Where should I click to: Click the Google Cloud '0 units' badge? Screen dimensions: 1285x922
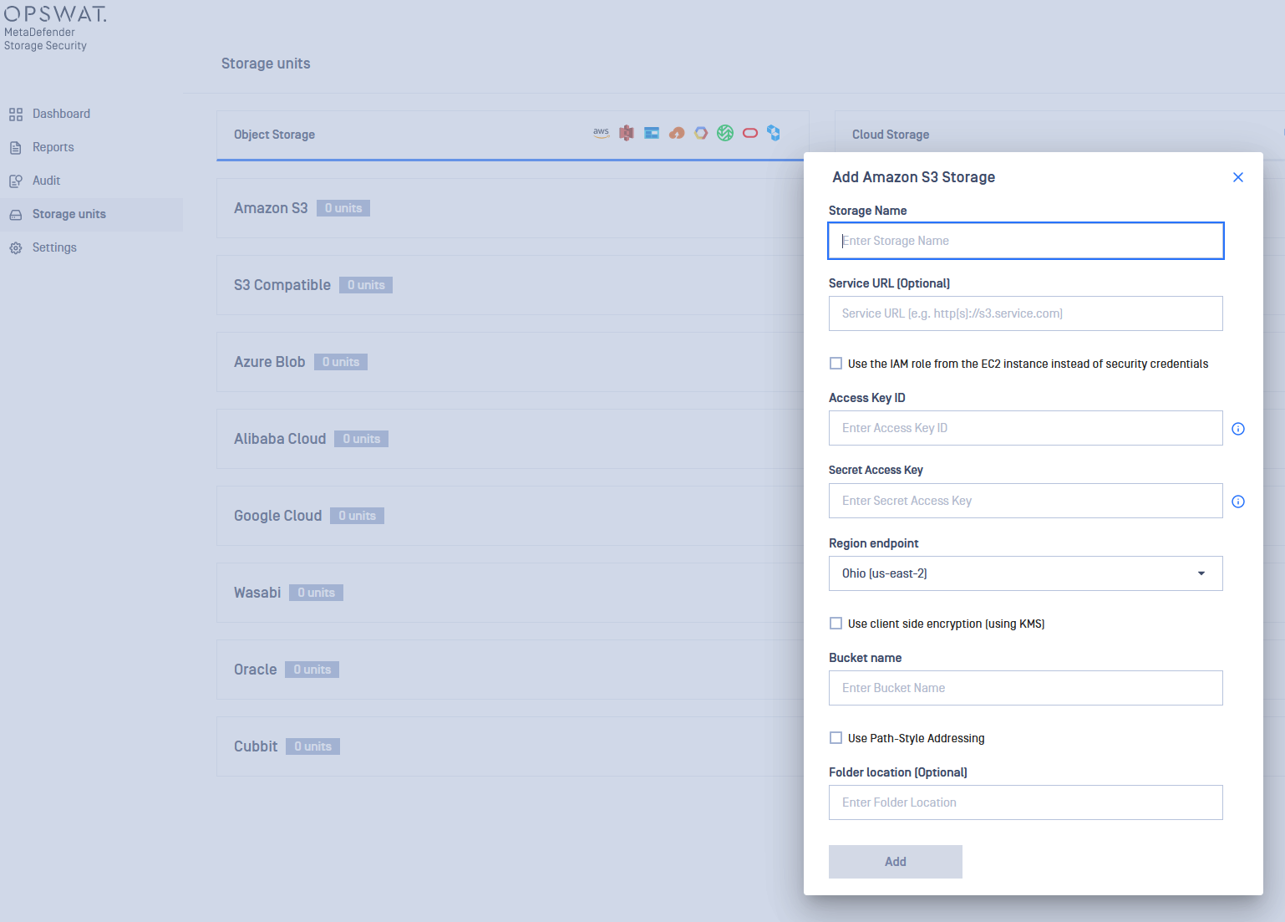pyautogui.click(x=358, y=516)
